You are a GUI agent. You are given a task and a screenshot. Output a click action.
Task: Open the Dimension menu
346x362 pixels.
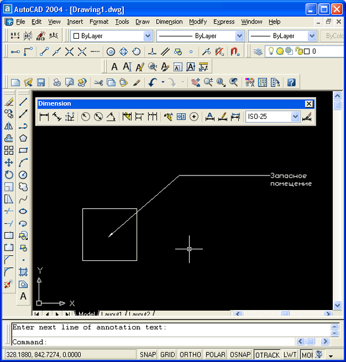coord(169,22)
